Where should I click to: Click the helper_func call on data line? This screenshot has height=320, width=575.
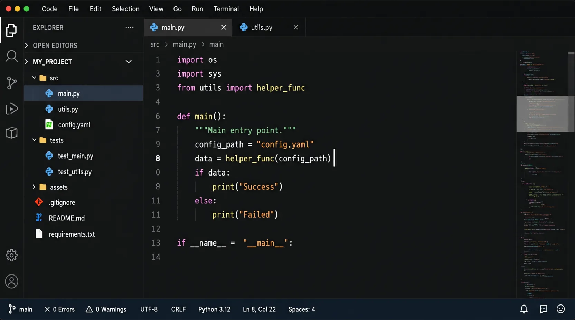coord(249,158)
